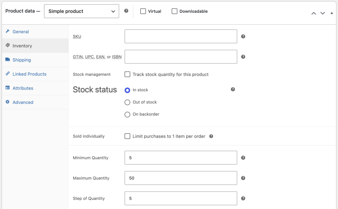Open the product type help tooltip icon
338x209 pixels.
[126, 11]
